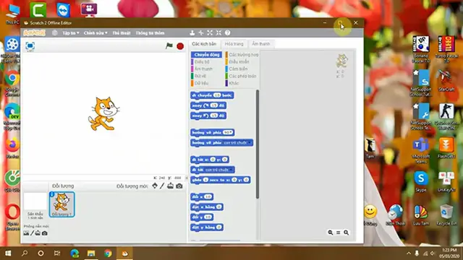The height and width of the screenshot is (260, 463).
Task: Click the đổi y 10 block
Action: [x=202, y=217]
